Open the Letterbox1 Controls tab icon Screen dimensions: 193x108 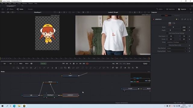click(170, 23)
